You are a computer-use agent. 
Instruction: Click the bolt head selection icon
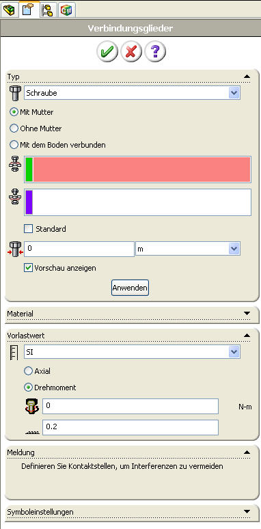point(15,164)
